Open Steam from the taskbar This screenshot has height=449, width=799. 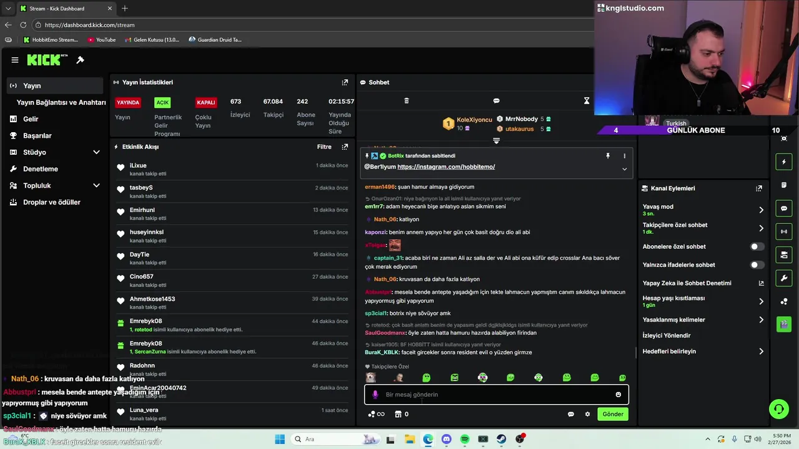click(501, 439)
